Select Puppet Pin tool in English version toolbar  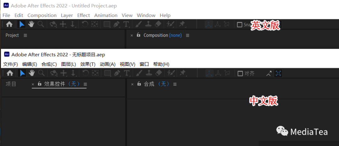[x=182, y=24]
